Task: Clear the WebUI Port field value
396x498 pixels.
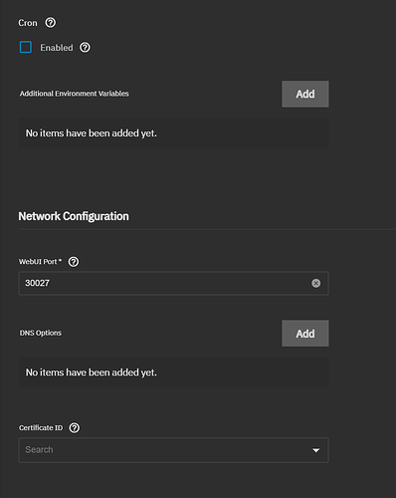Action: click(x=316, y=283)
